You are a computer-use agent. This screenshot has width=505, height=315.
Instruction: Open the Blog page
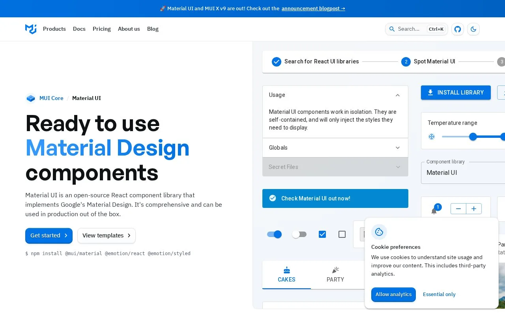click(x=153, y=29)
